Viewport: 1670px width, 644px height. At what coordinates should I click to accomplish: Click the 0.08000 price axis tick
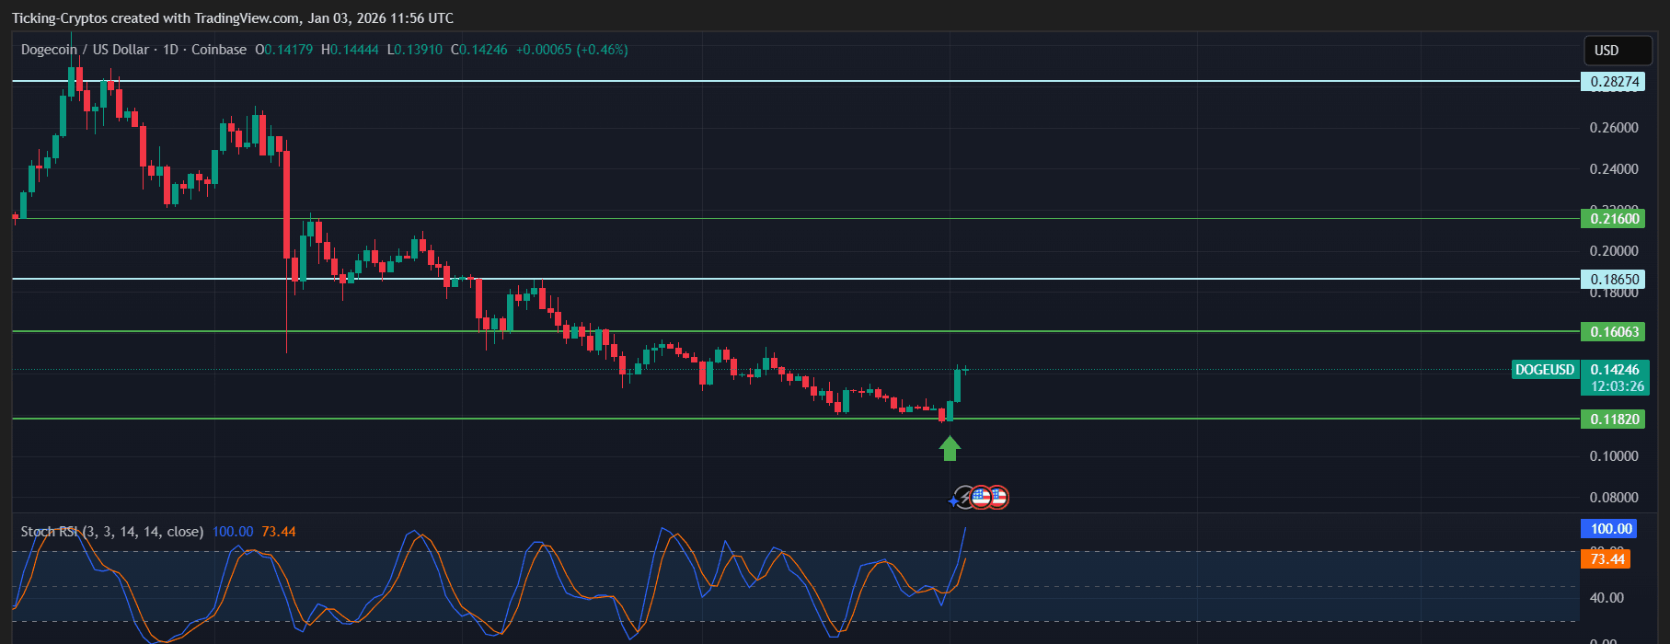tap(1614, 498)
